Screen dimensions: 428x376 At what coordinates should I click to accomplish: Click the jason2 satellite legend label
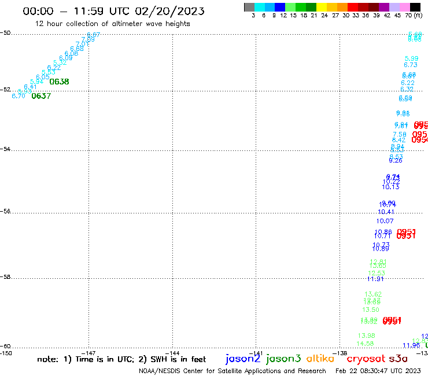pos(243,359)
